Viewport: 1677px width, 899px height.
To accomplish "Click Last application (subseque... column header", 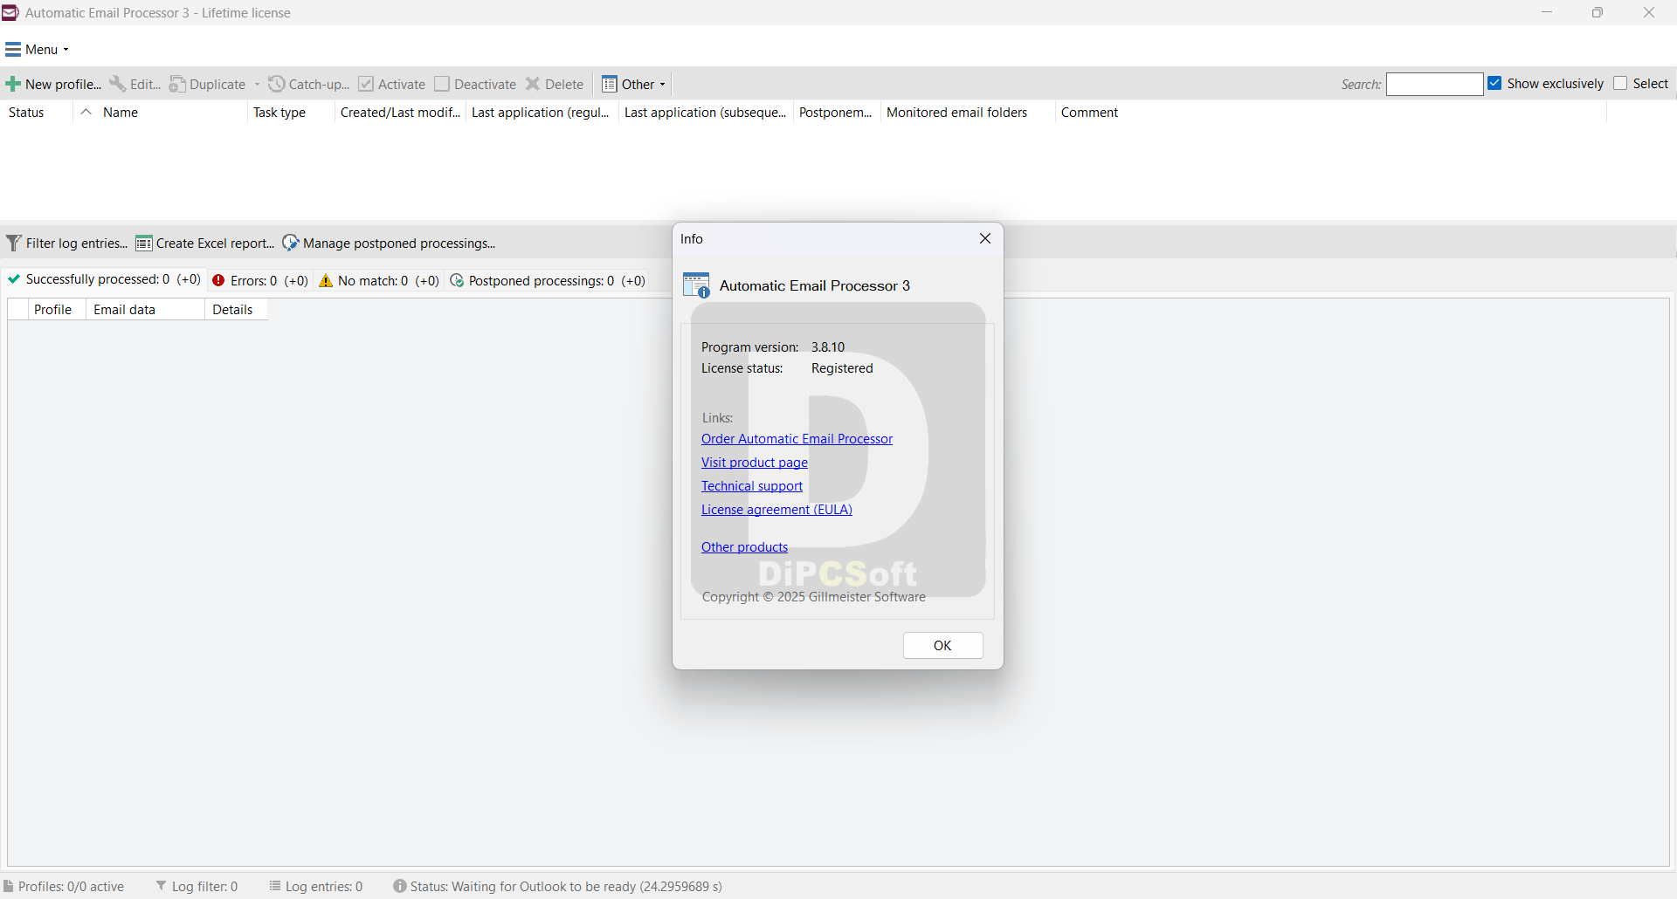I will [706, 112].
